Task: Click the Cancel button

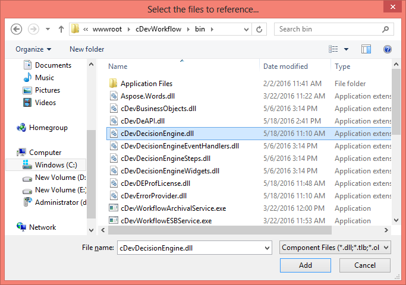Action: 365,265
